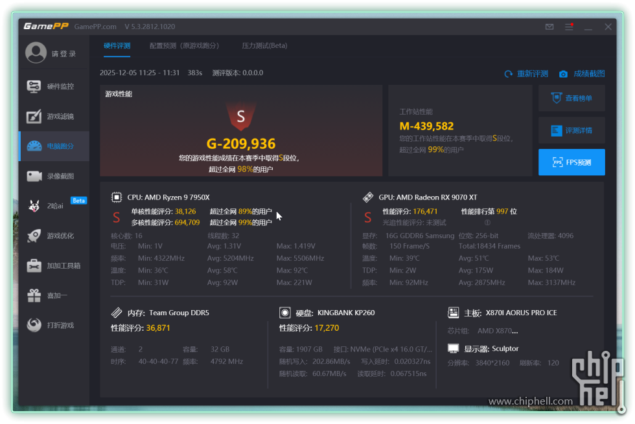Screen dimensions: 635x424
Task: Select 电脑跑分 benchmark in the sidebar
Action: pyautogui.click(x=54, y=146)
